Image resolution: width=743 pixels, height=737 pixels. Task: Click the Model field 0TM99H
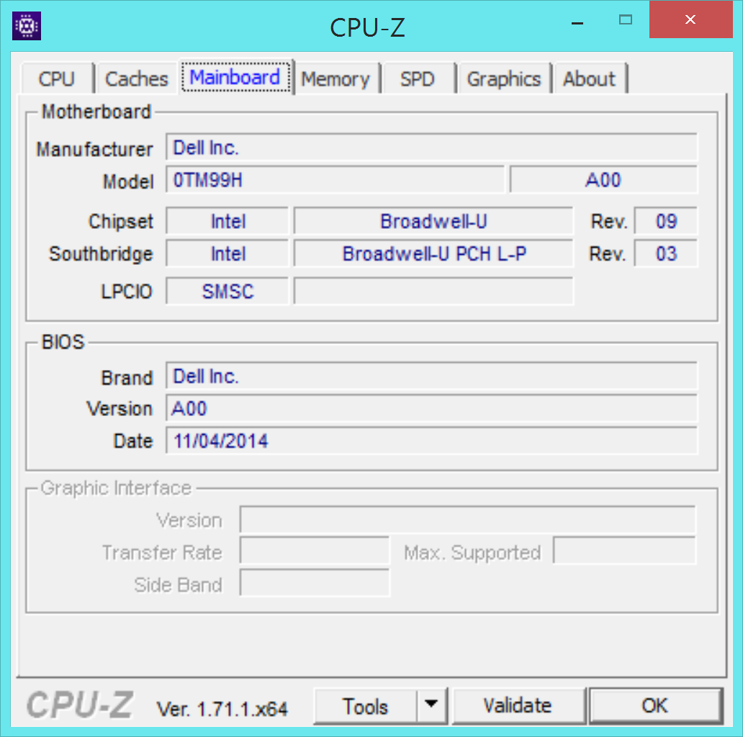coord(335,180)
